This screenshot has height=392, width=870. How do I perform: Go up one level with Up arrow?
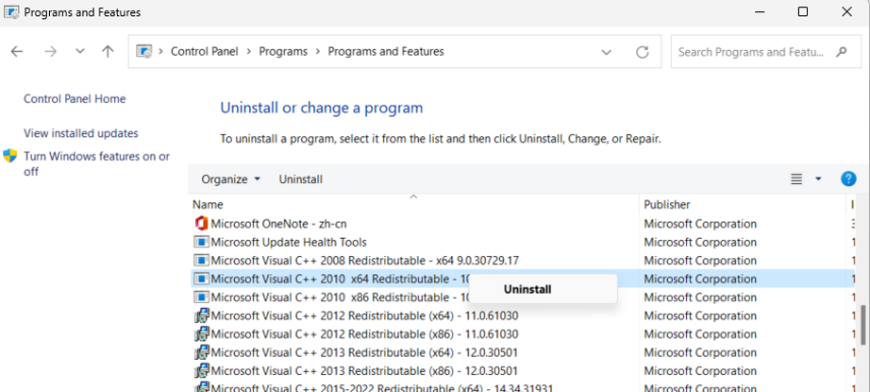point(108,52)
